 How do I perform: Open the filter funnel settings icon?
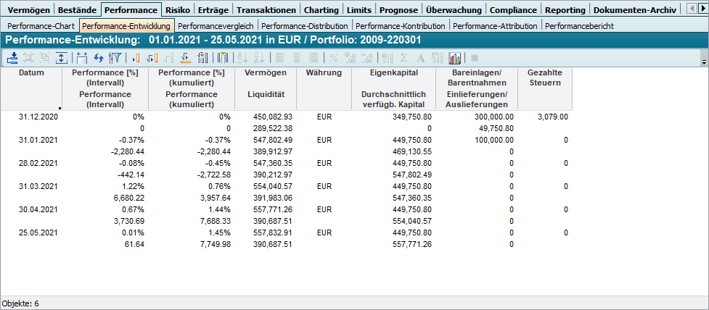tap(115, 58)
